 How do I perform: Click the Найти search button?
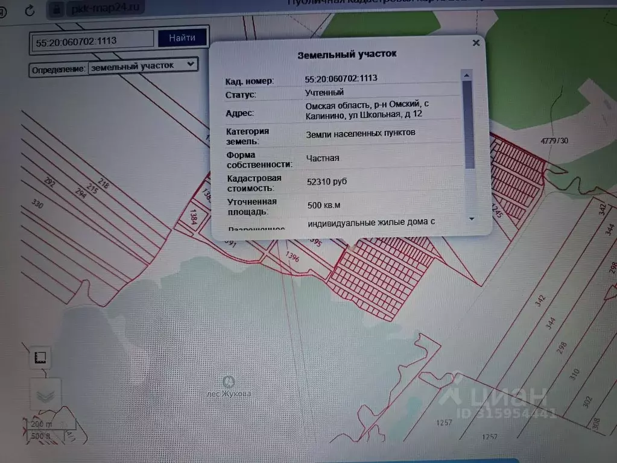(182, 38)
